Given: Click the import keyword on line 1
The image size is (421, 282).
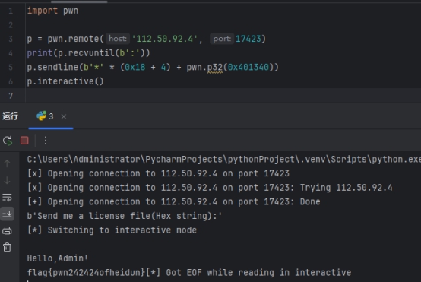Looking at the screenshot, I should 42,11.
